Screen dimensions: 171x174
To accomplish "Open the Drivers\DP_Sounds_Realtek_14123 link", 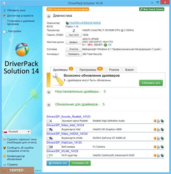I will 69,116.
